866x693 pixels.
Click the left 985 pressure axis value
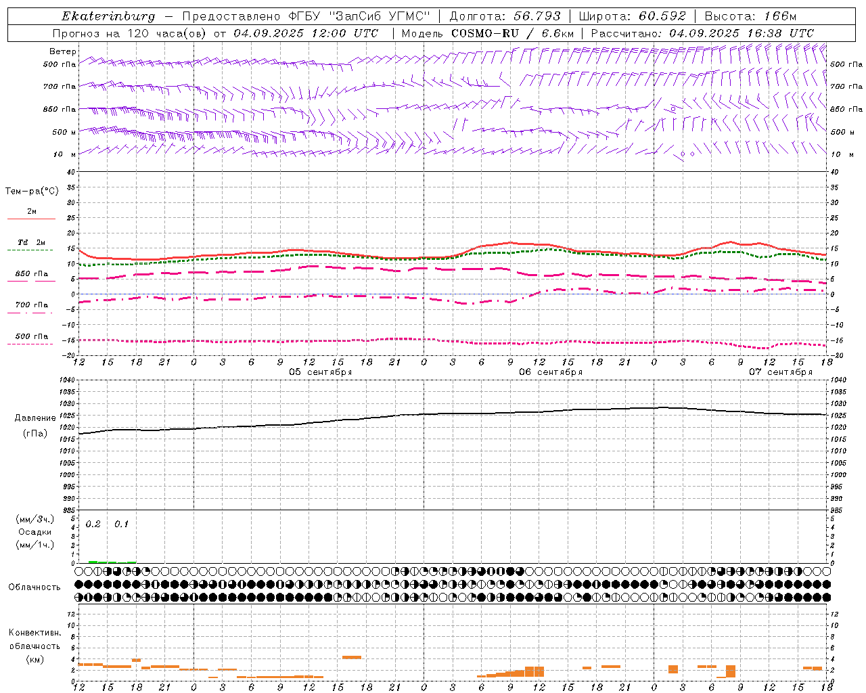pyautogui.click(x=68, y=510)
